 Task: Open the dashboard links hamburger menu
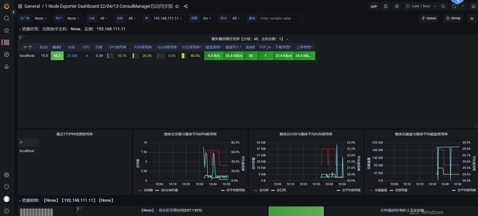472,18
